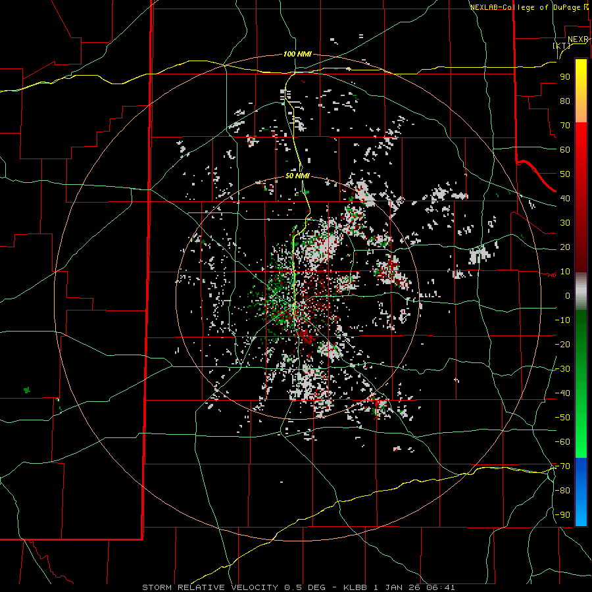Image resolution: width=592 pixels, height=592 pixels.
Task: Select the positive 10 value on velocity scale
Action: click(x=565, y=272)
